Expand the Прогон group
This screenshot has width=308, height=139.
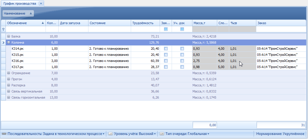tap(9, 79)
